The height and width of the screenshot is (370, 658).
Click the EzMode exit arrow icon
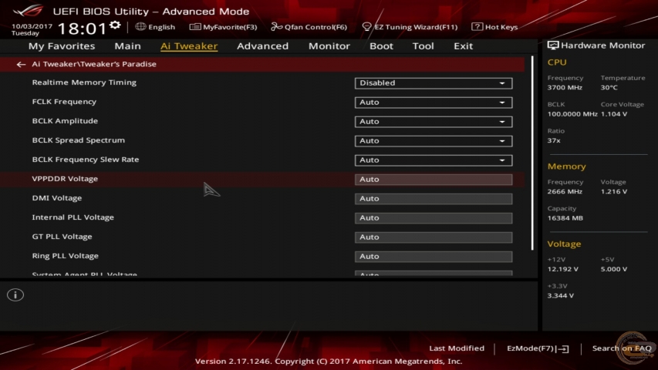pyautogui.click(x=564, y=348)
